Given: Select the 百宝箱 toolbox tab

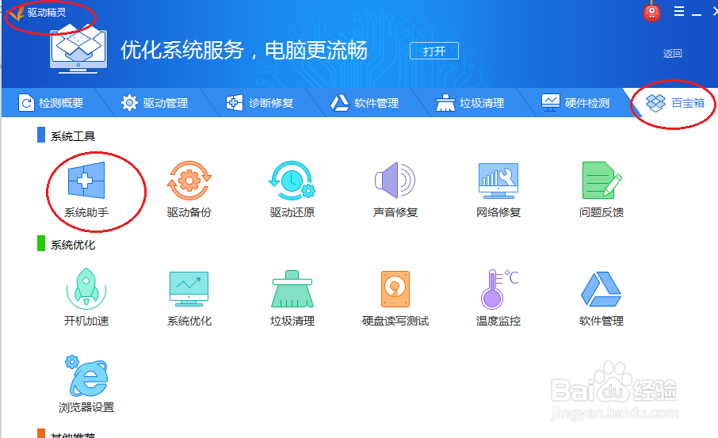Looking at the screenshot, I should pyautogui.click(x=675, y=103).
